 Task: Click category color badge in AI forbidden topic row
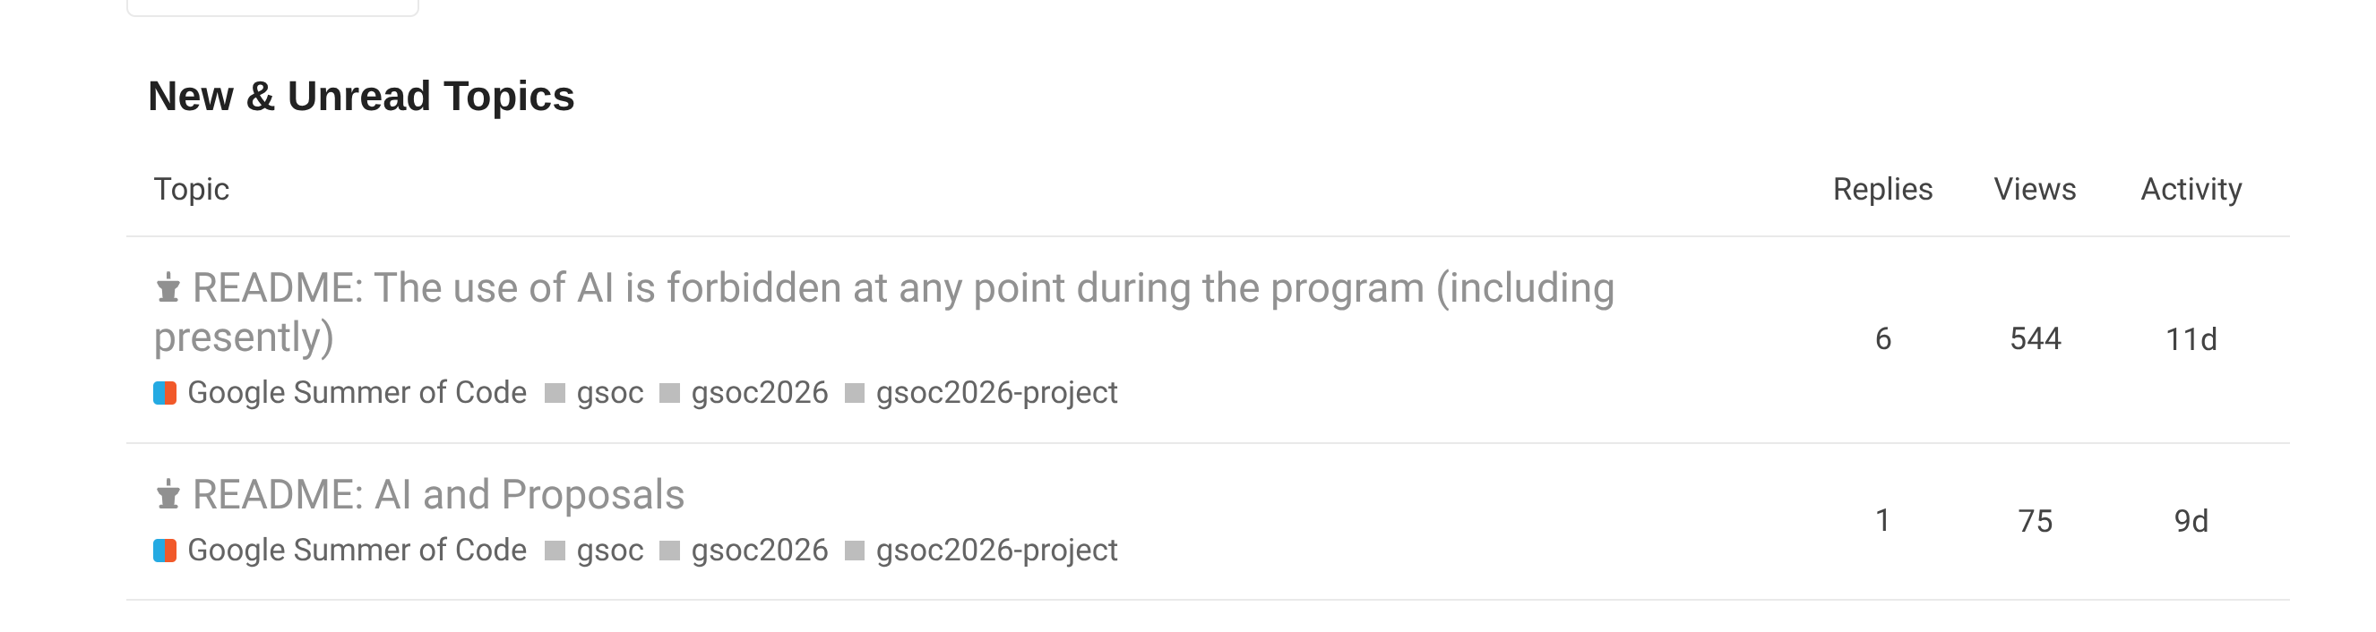point(165,393)
